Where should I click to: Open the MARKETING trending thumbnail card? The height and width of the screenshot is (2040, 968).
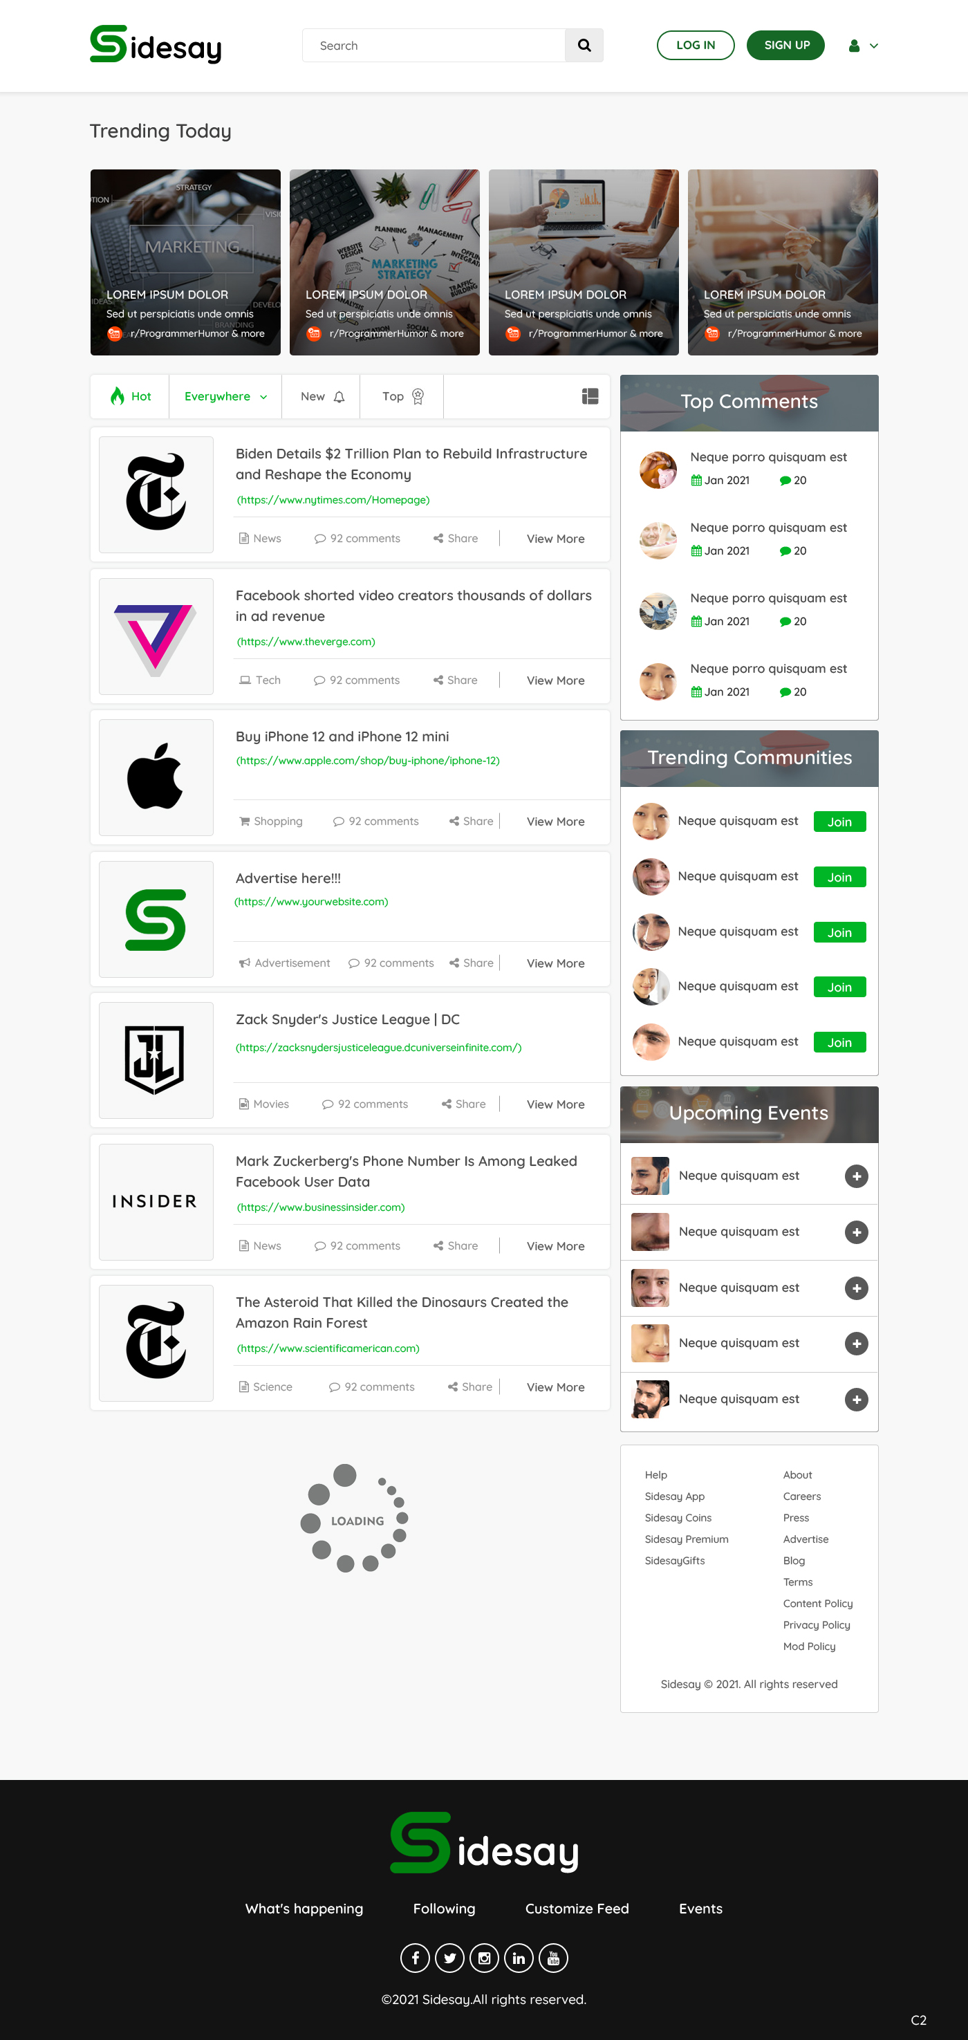coord(185,262)
